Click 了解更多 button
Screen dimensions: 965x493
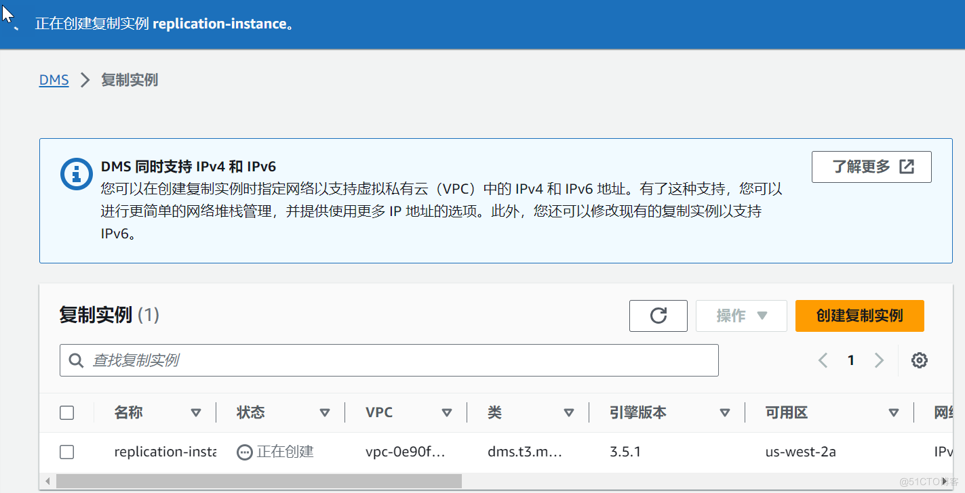[x=871, y=167]
